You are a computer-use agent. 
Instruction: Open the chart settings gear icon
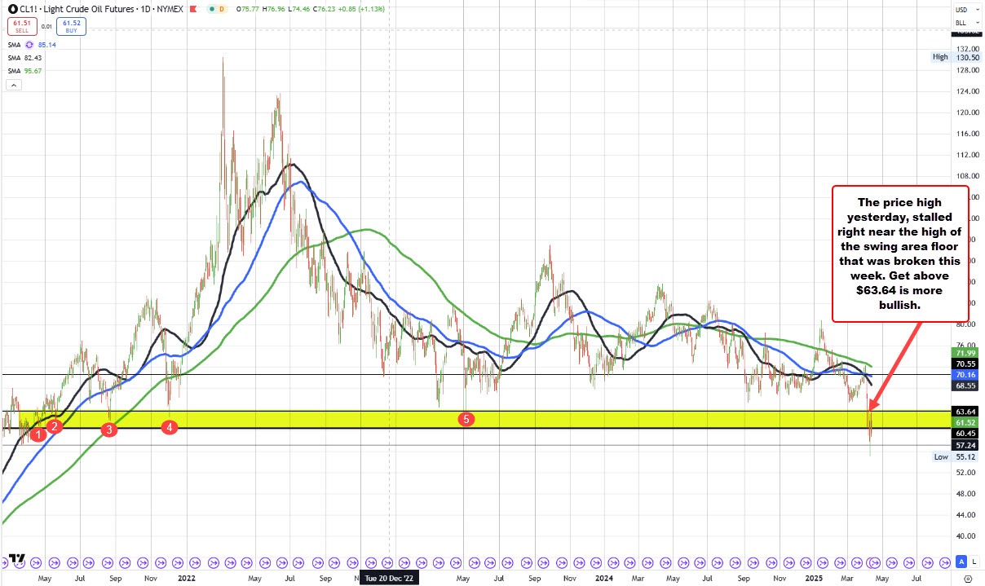[968, 579]
